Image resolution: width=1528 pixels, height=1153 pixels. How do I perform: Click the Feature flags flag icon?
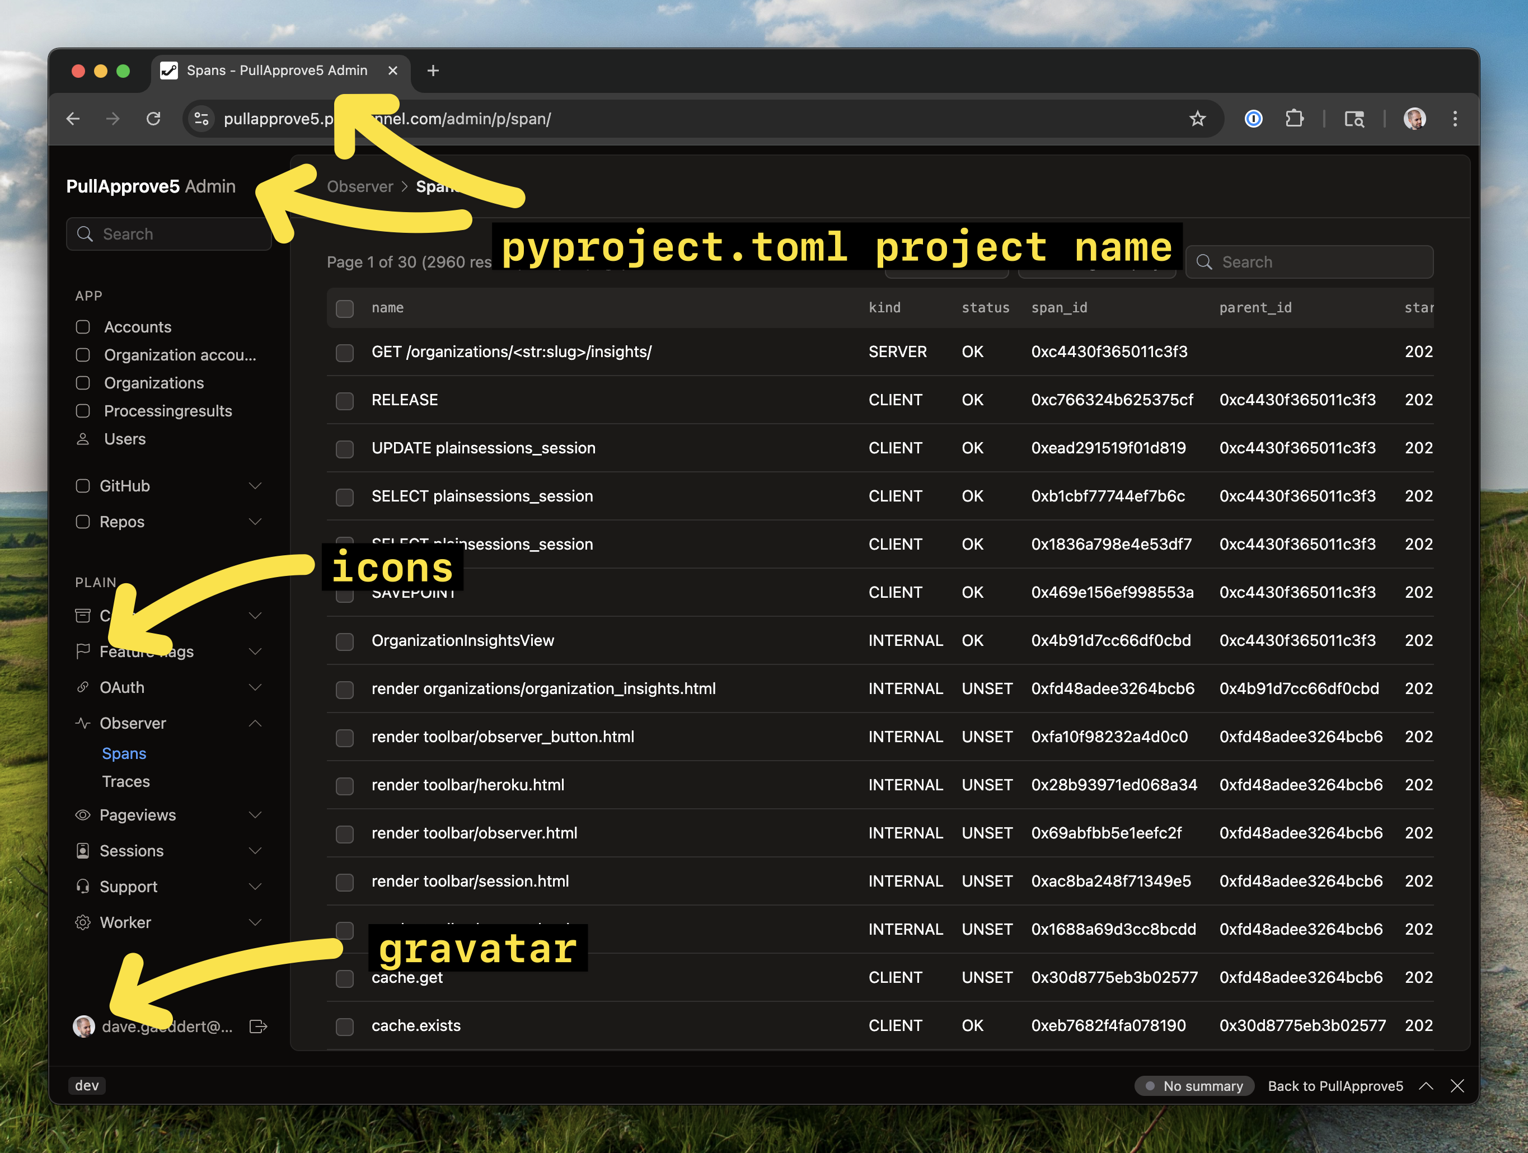(x=83, y=652)
